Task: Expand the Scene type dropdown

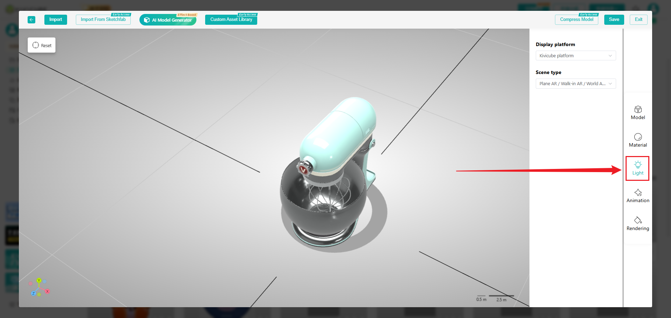Action: point(576,84)
